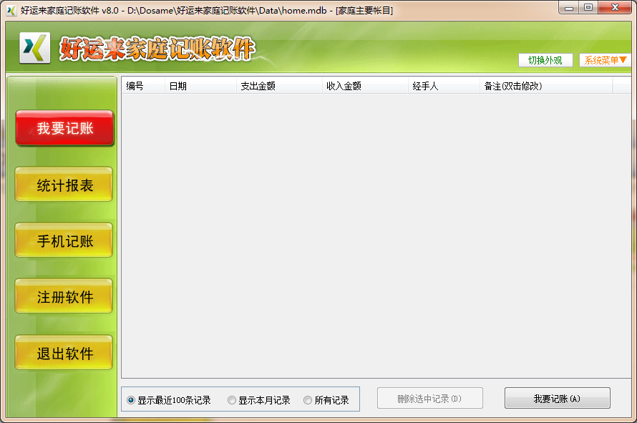Click the 收入金额 column header

pos(347,85)
